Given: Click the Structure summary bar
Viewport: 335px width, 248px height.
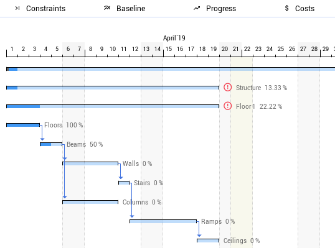Looking at the screenshot, I should point(113,88).
